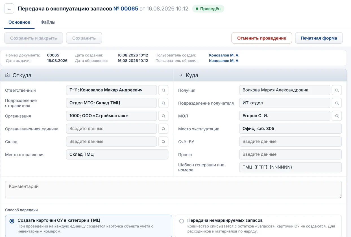Click the Номер документа value 00065

[53, 55]
